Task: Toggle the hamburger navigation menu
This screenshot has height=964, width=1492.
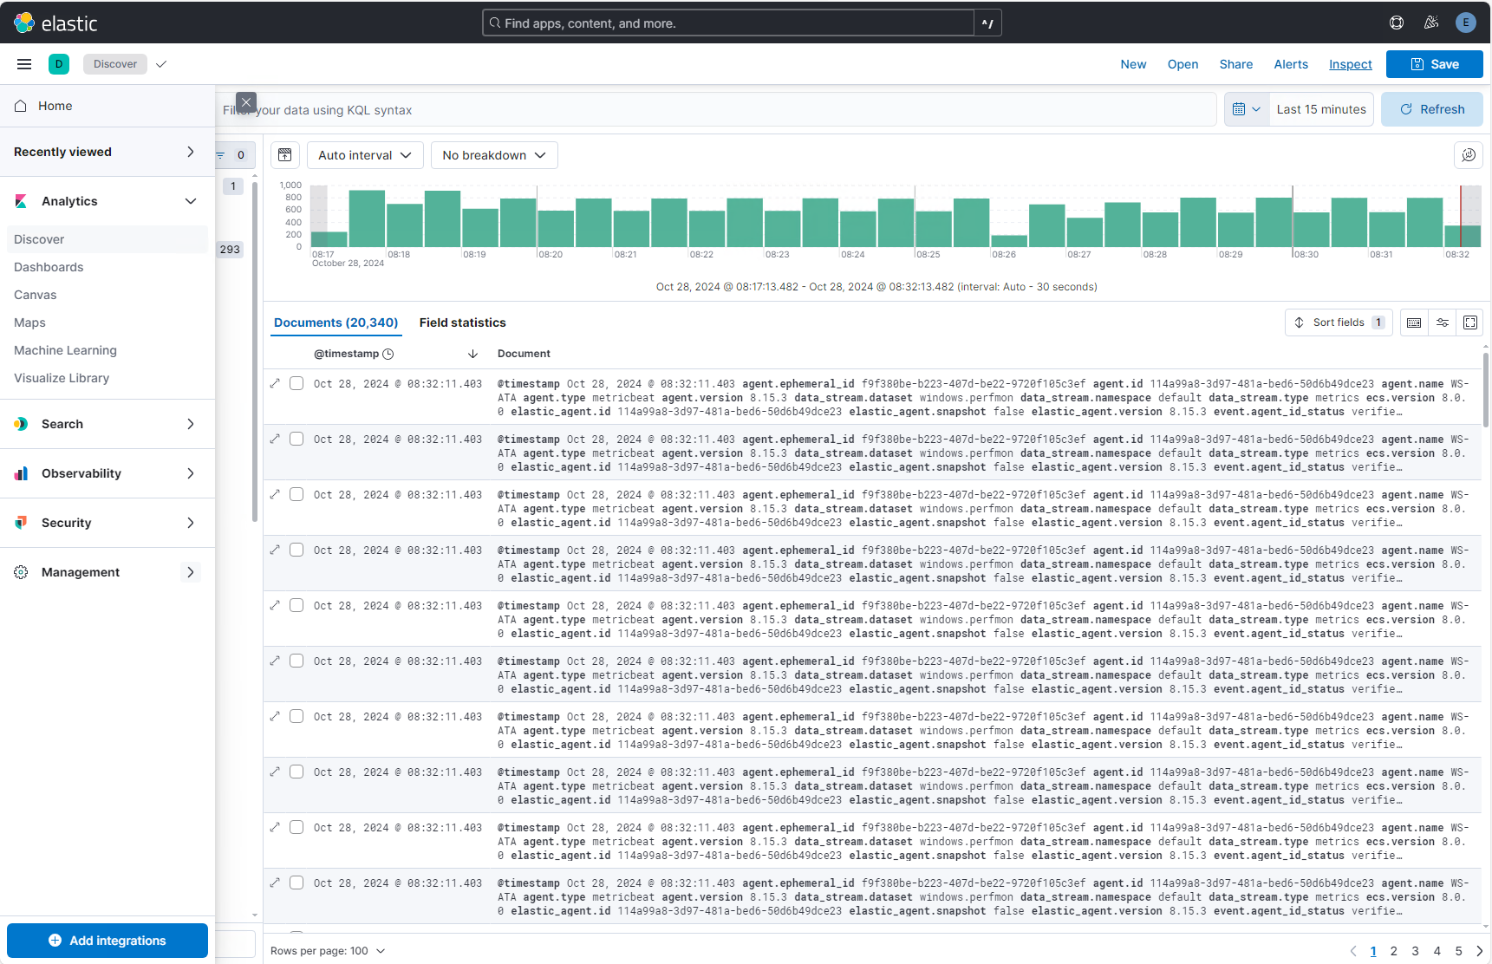Action: coord(24,64)
